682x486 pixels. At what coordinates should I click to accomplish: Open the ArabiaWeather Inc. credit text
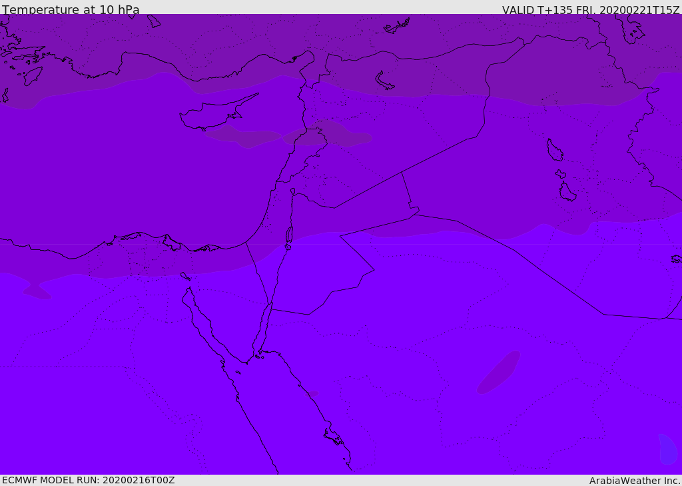[635, 481]
